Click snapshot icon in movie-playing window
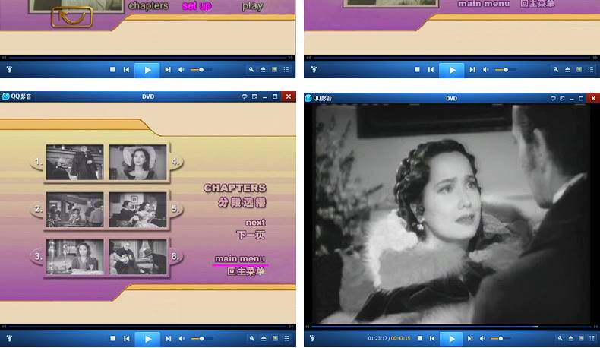 [581, 338]
